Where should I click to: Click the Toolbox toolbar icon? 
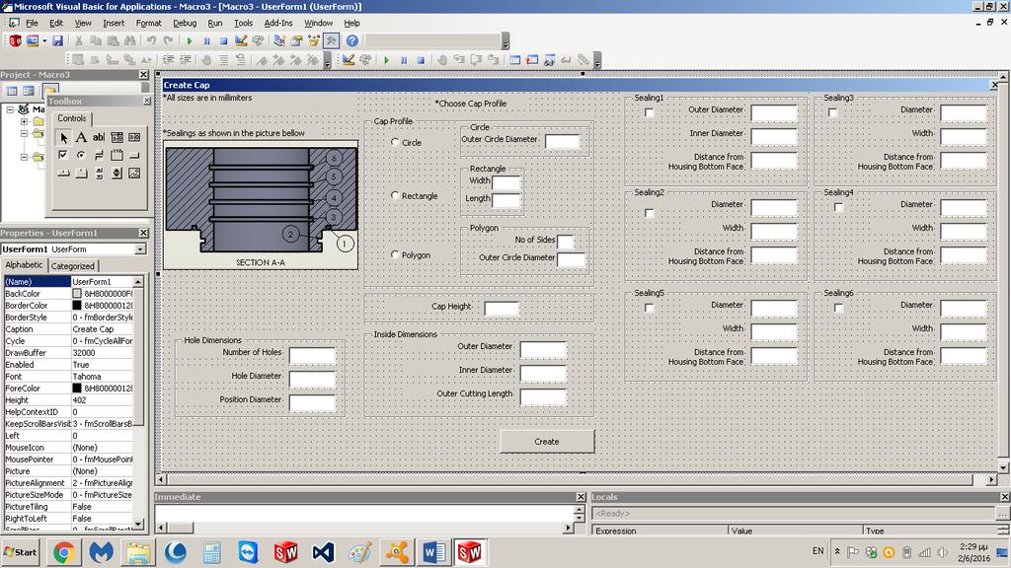[x=331, y=40]
